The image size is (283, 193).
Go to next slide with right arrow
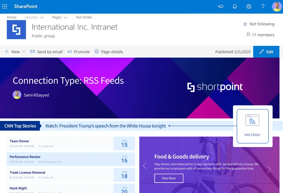(x=269, y=169)
